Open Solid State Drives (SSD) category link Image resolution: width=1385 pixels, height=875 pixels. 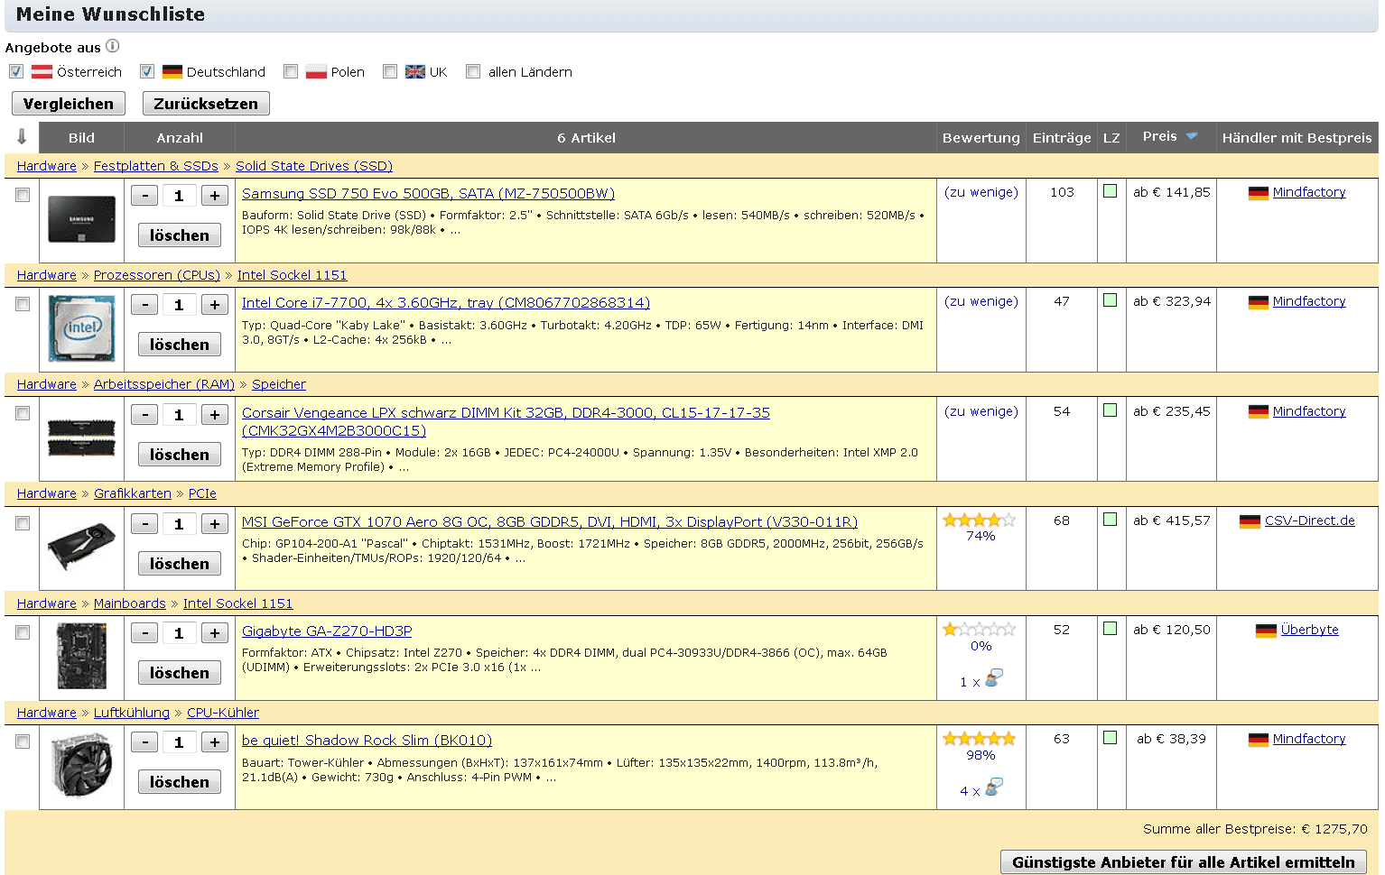(x=314, y=166)
